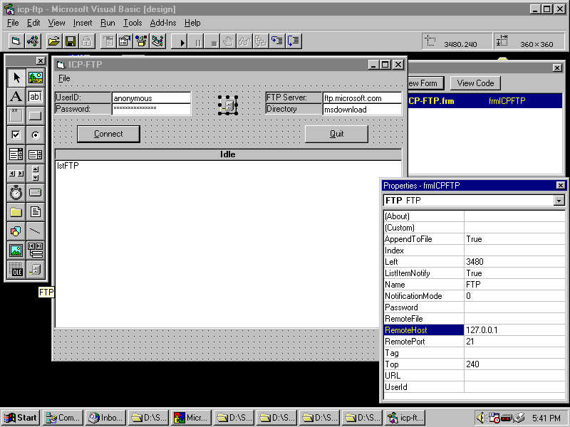This screenshot has height=427, width=570.
Task: Click the FTP Server text field
Action: pyautogui.click(x=361, y=98)
